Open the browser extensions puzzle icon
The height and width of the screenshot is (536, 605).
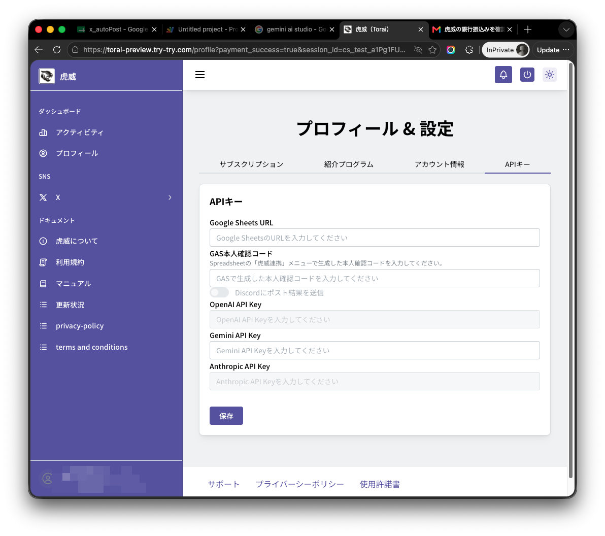point(469,50)
